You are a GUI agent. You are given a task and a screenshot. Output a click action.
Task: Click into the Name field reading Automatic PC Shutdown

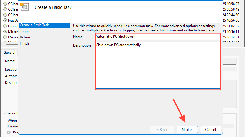[x=157, y=36]
